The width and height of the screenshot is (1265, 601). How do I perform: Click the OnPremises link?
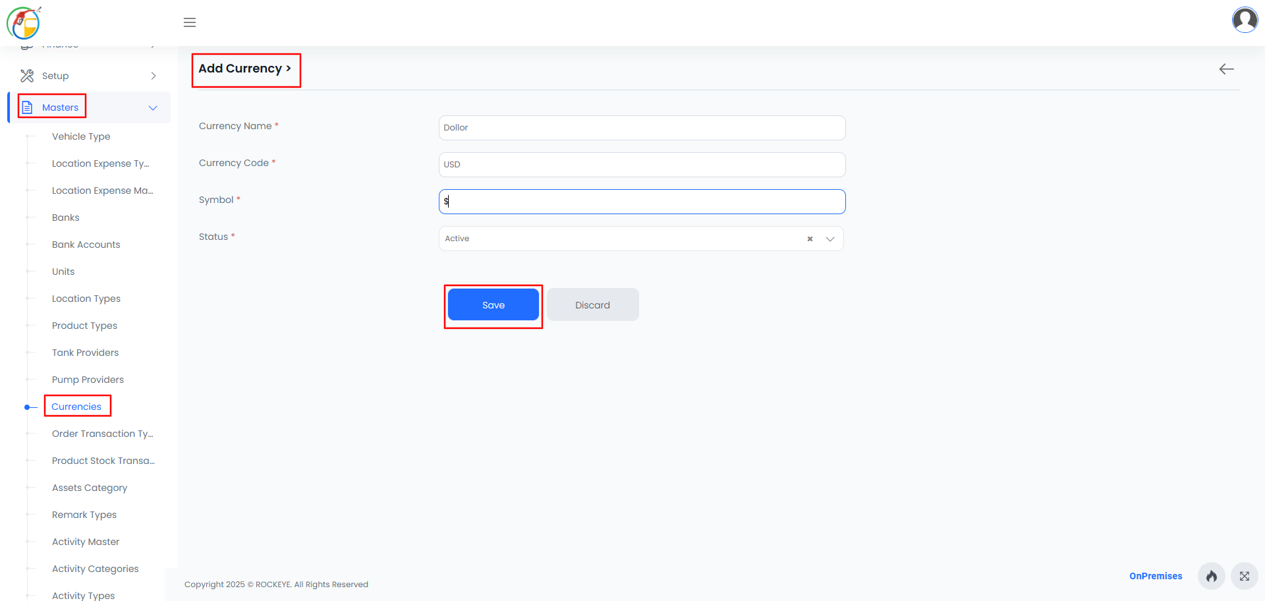(1156, 576)
